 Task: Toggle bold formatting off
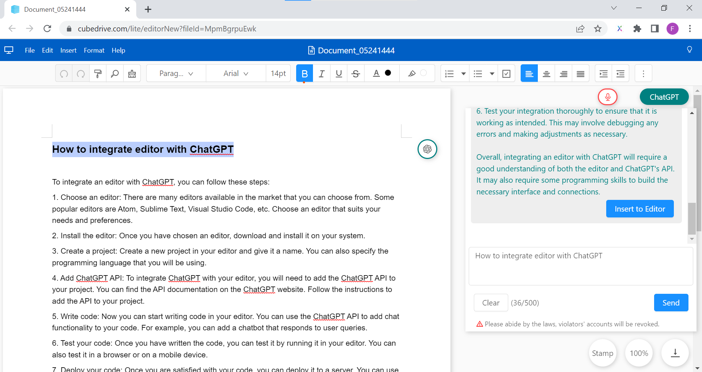[x=305, y=74]
